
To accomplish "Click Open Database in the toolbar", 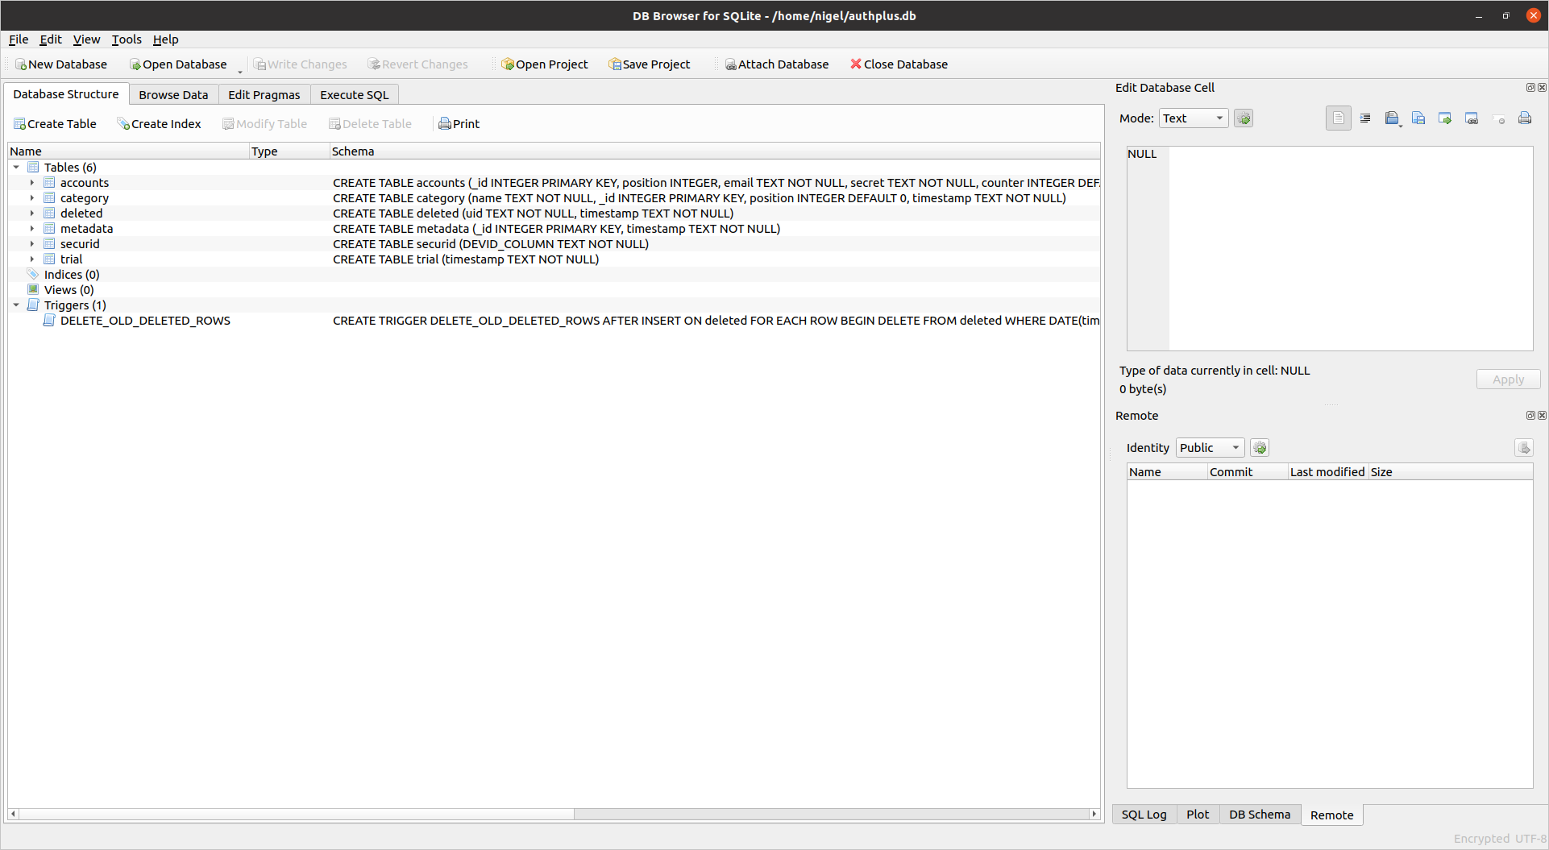I will (x=178, y=64).
